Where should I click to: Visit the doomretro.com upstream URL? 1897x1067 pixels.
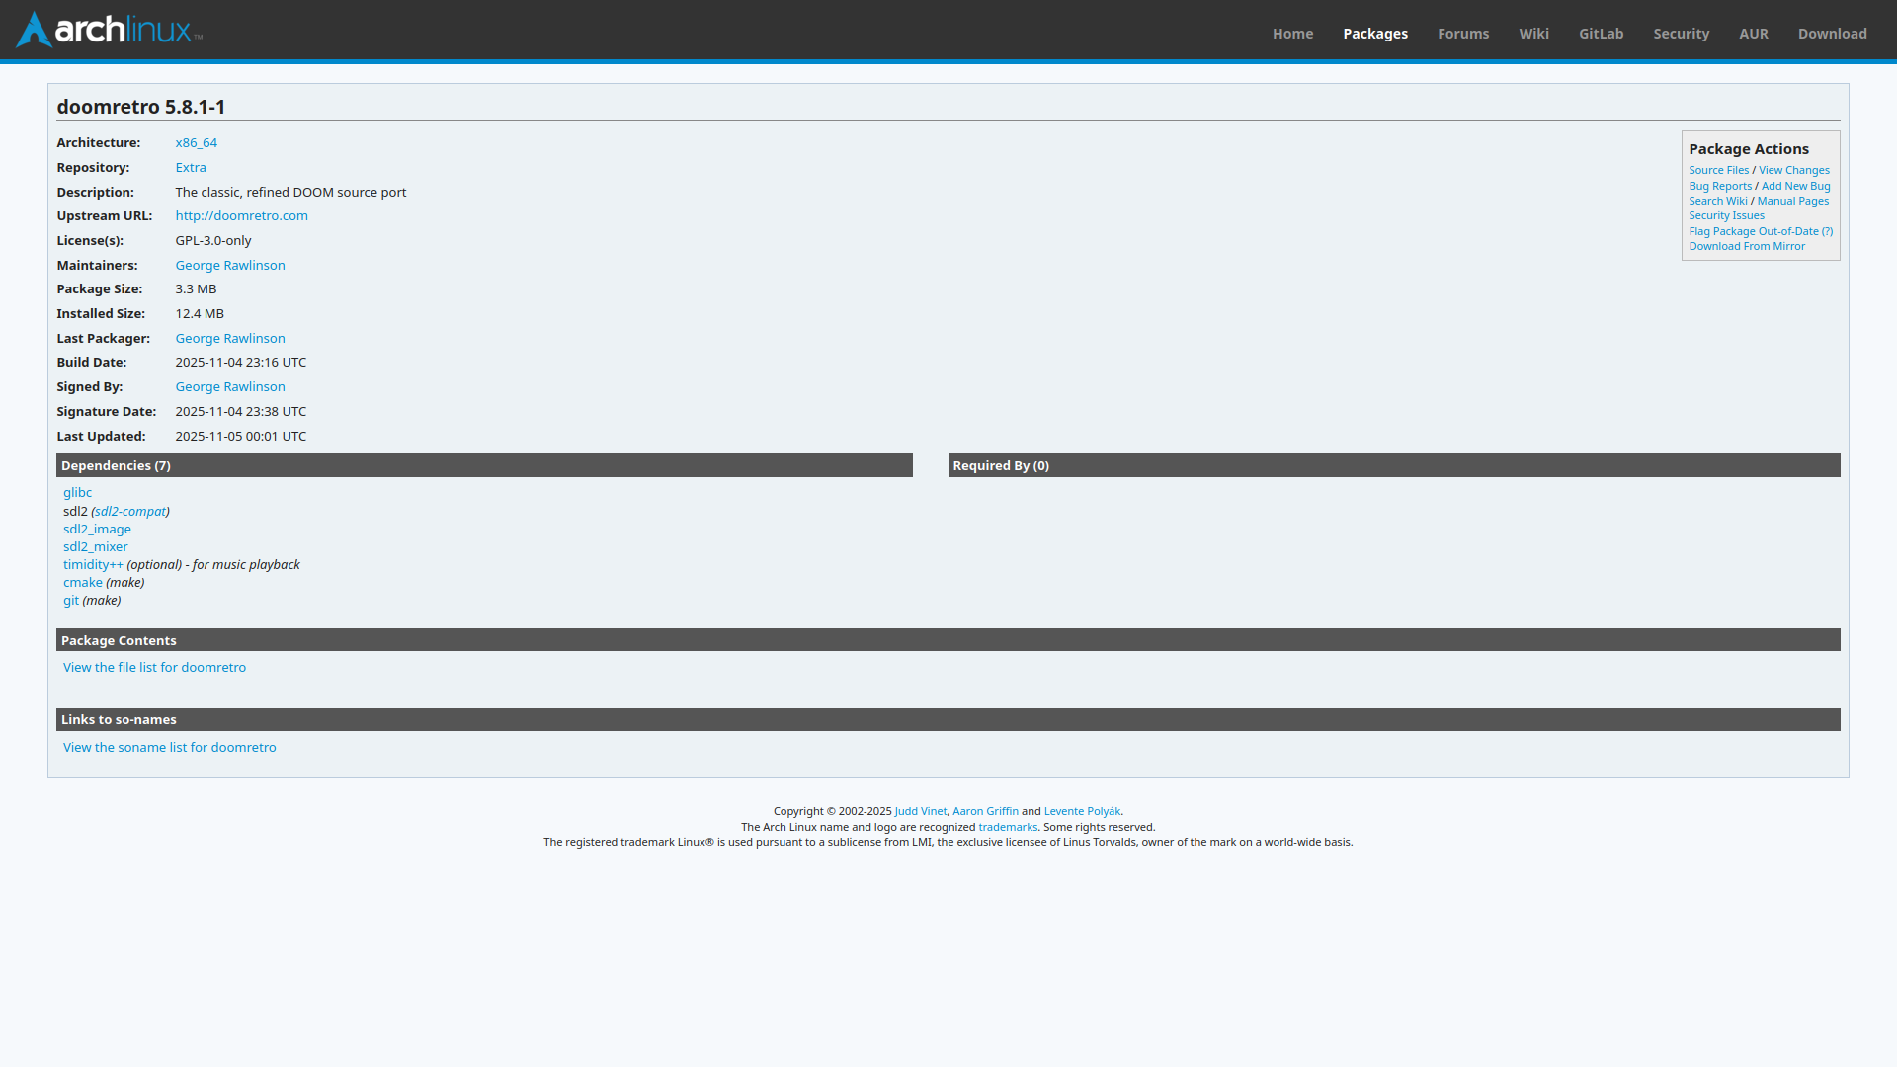click(x=241, y=216)
